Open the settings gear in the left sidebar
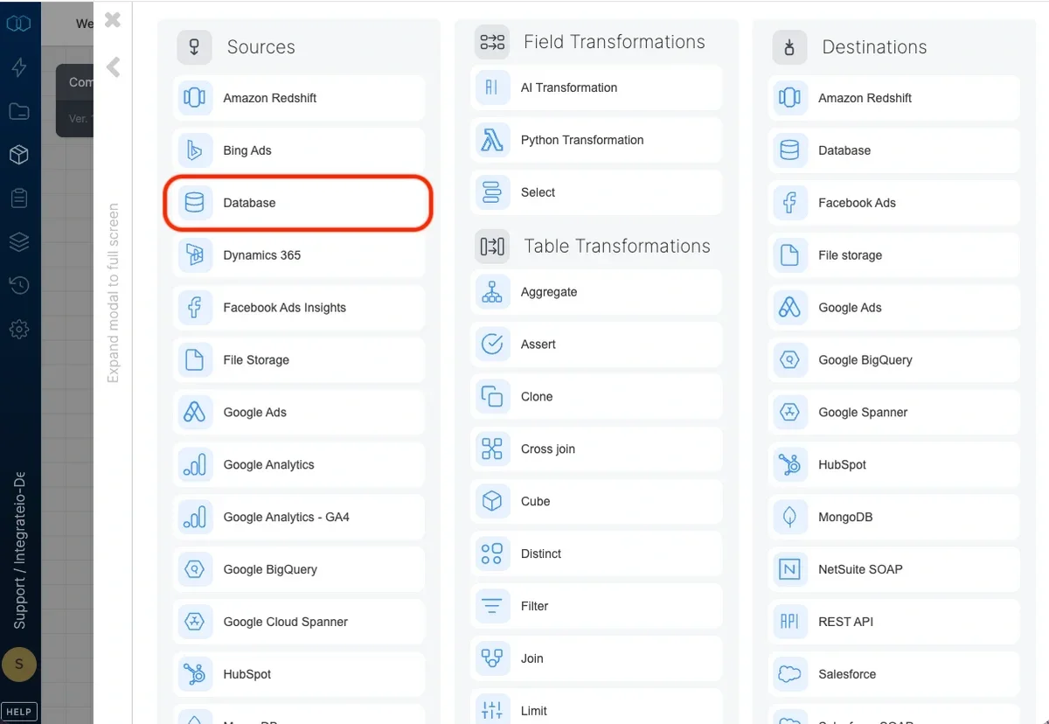Screen dimensions: 1049x724 point(19,330)
